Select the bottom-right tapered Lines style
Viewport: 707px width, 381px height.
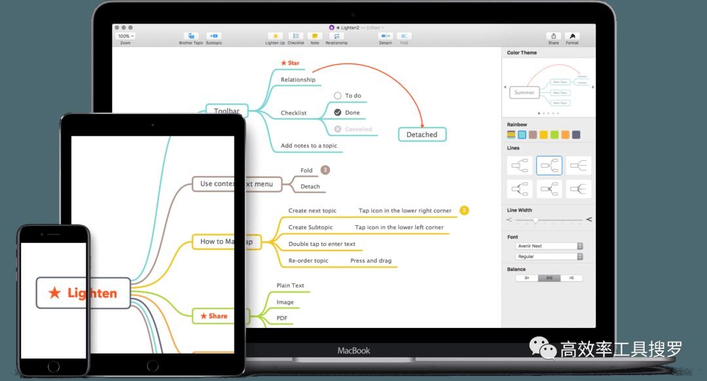click(579, 189)
